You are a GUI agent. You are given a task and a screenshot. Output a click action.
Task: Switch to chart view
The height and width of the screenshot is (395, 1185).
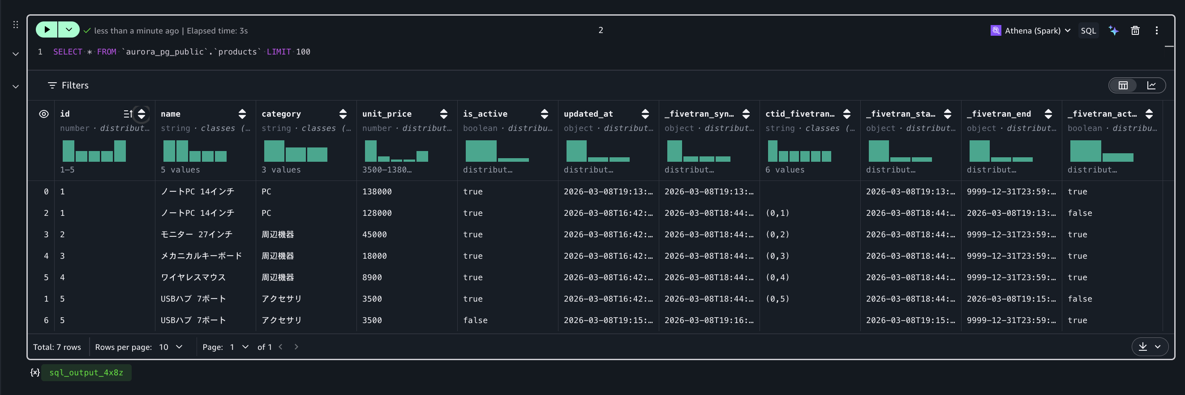(x=1151, y=85)
